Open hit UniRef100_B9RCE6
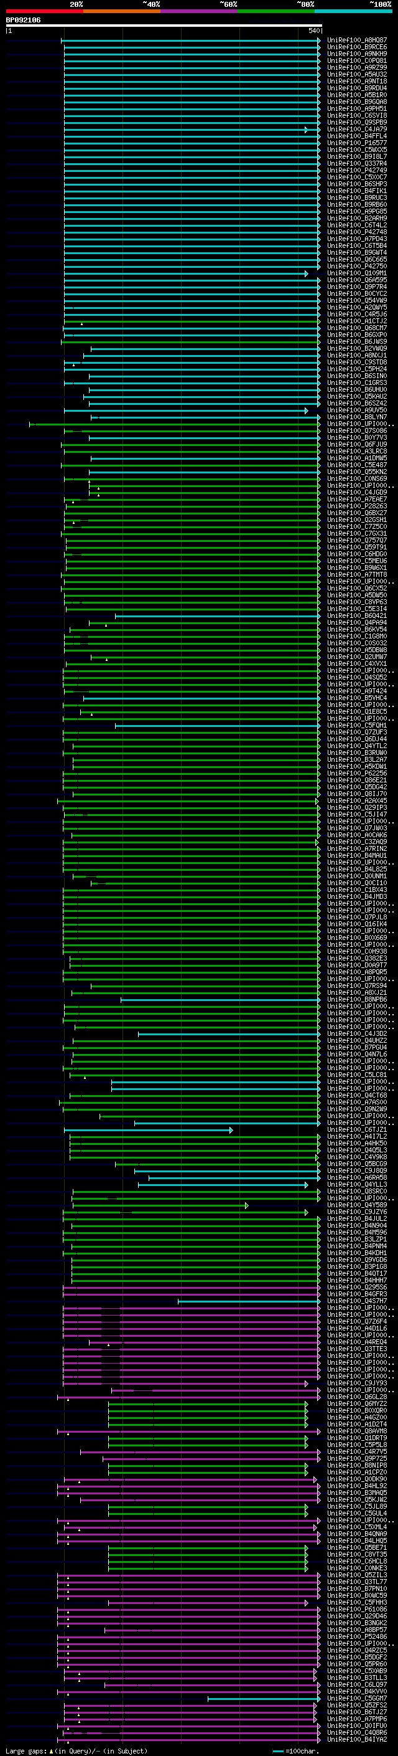The height and width of the screenshot is (1756, 398). (357, 47)
